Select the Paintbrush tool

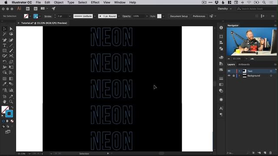tap(11, 51)
